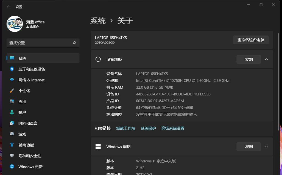Copy device specs with 设备规格 复制 button

[249, 59]
